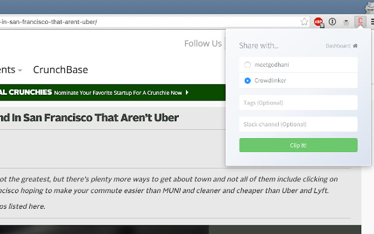Expand the dropdown arrow beside CrunchBase

coord(20,70)
